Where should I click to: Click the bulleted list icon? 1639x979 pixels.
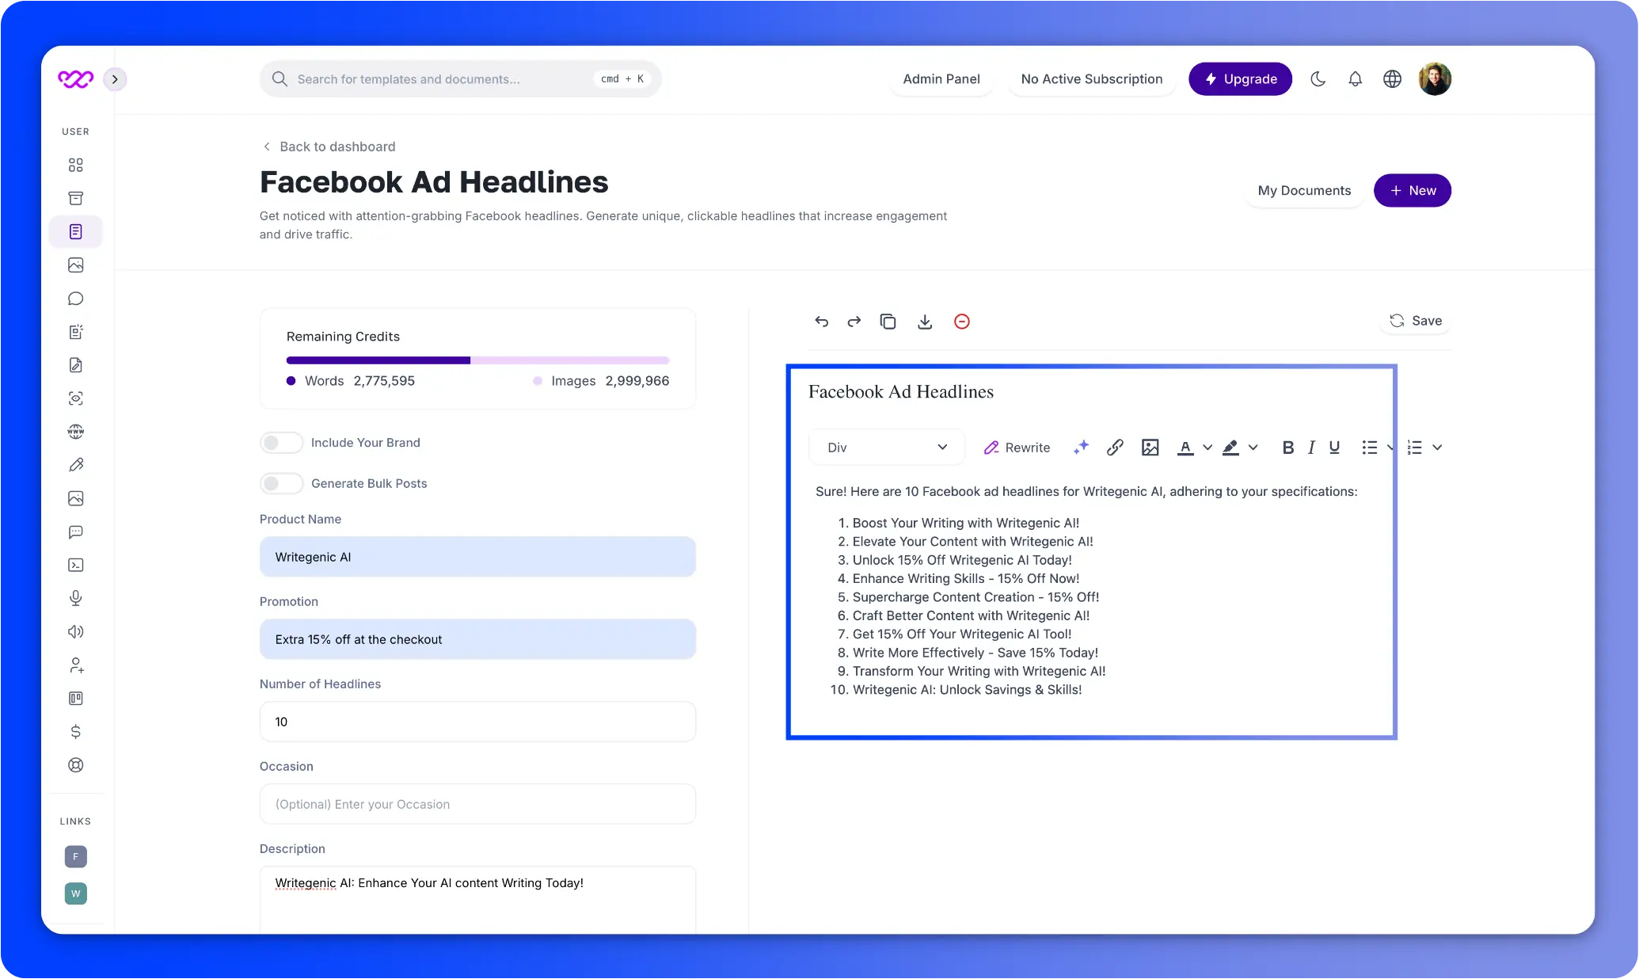click(1369, 448)
